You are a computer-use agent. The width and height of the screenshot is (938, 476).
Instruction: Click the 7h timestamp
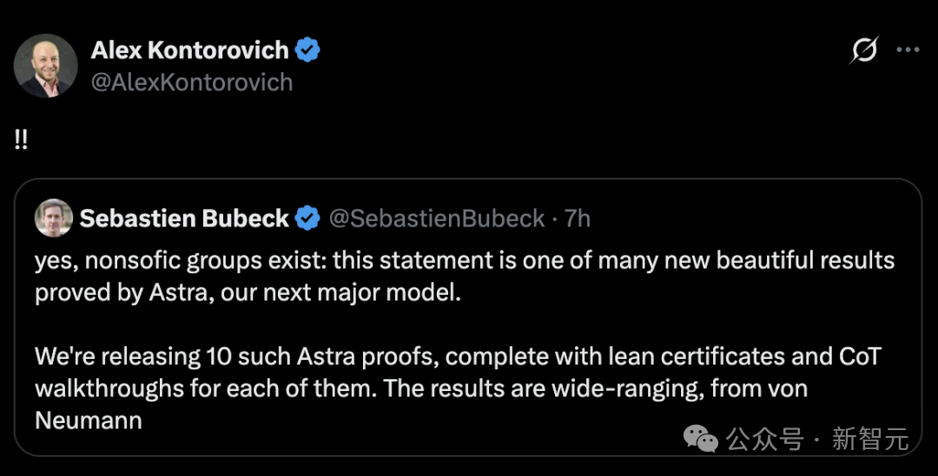coord(578,218)
